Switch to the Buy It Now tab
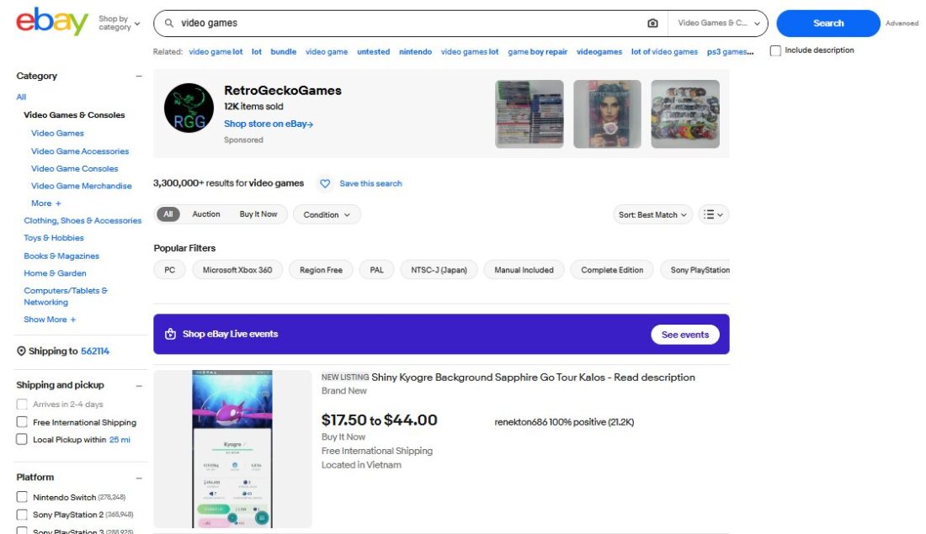 click(x=258, y=214)
